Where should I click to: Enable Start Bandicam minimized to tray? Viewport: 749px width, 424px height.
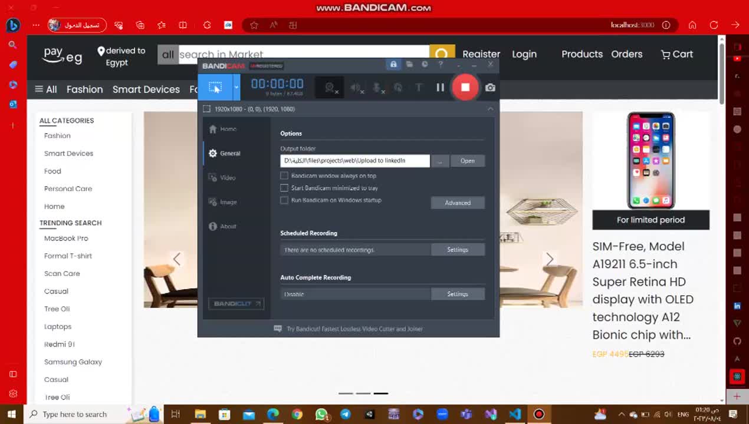click(x=284, y=188)
